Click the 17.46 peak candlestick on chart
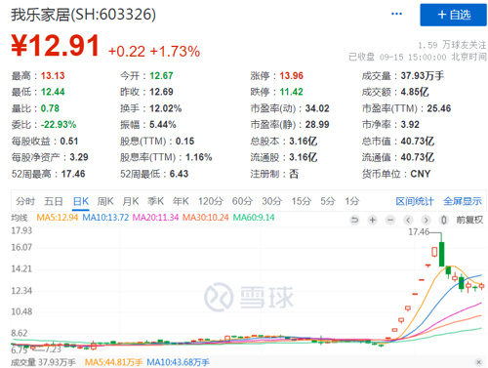 point(441,254)
